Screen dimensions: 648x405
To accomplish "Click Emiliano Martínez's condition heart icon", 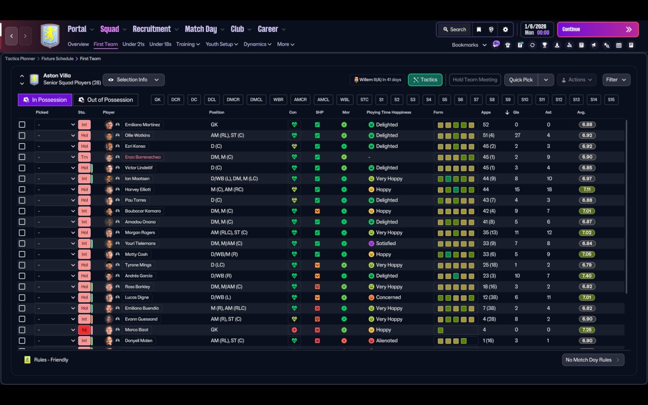I will click(294, 125).
